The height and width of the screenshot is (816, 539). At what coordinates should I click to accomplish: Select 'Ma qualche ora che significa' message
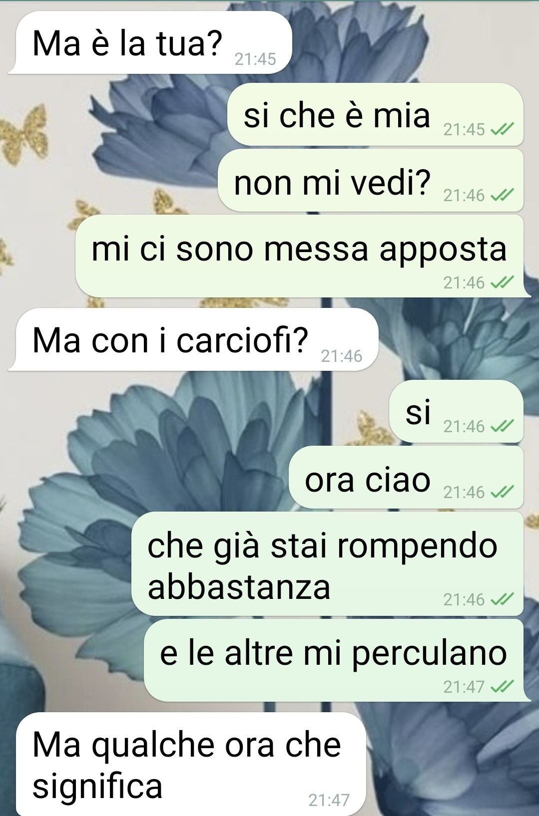(187, 764)
